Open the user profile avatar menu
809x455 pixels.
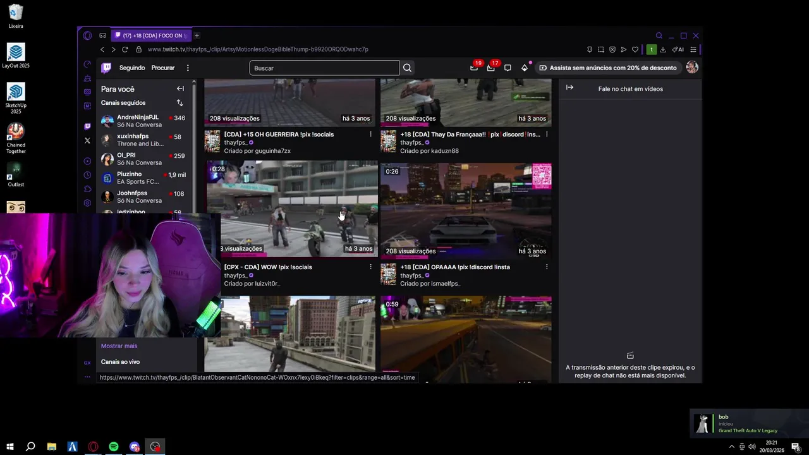point(692,68)
